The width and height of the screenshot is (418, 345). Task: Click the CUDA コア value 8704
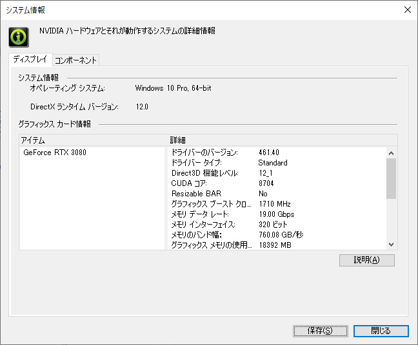pyautogui.click(x=266, y=183)
